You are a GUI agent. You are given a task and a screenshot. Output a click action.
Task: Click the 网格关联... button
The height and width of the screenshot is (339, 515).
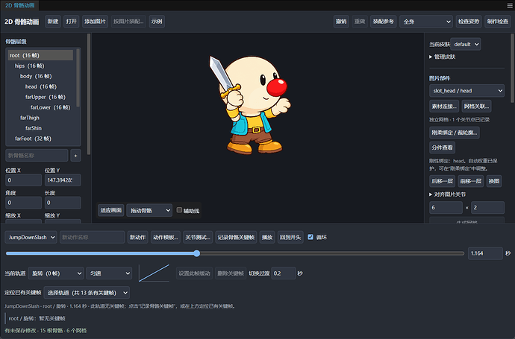coord(477,107)
